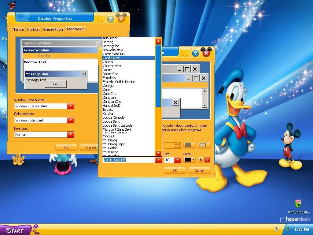The width and height of the screenshot is (313, 235).
Task: Select Lucida Console in font list
Action: [x=129, y=118]
